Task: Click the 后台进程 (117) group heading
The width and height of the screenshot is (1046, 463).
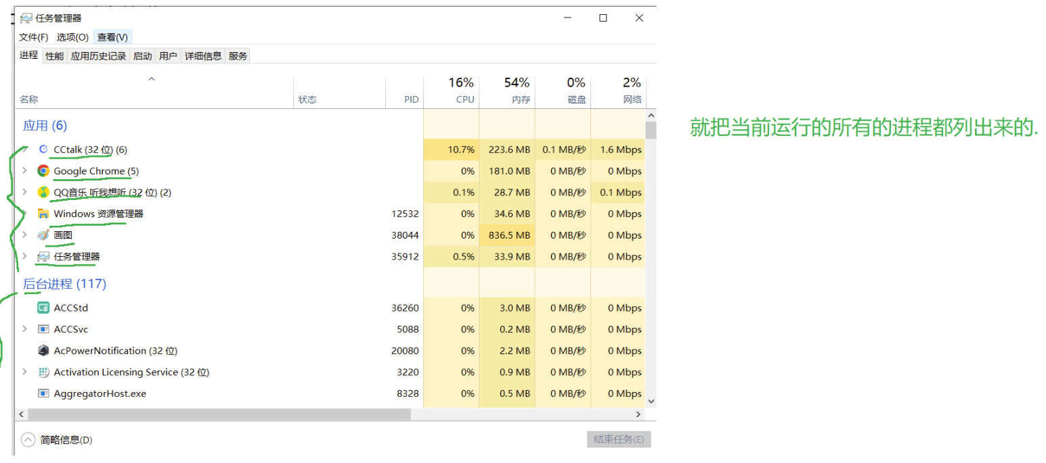Action: (x=65, y=284)
